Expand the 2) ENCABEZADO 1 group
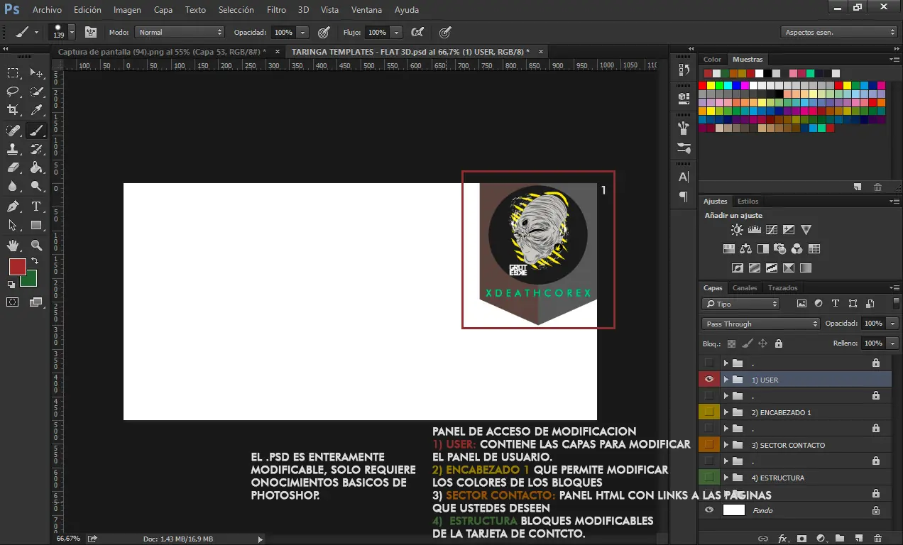Viewport: 903px width, 545px height. [726, 412]
